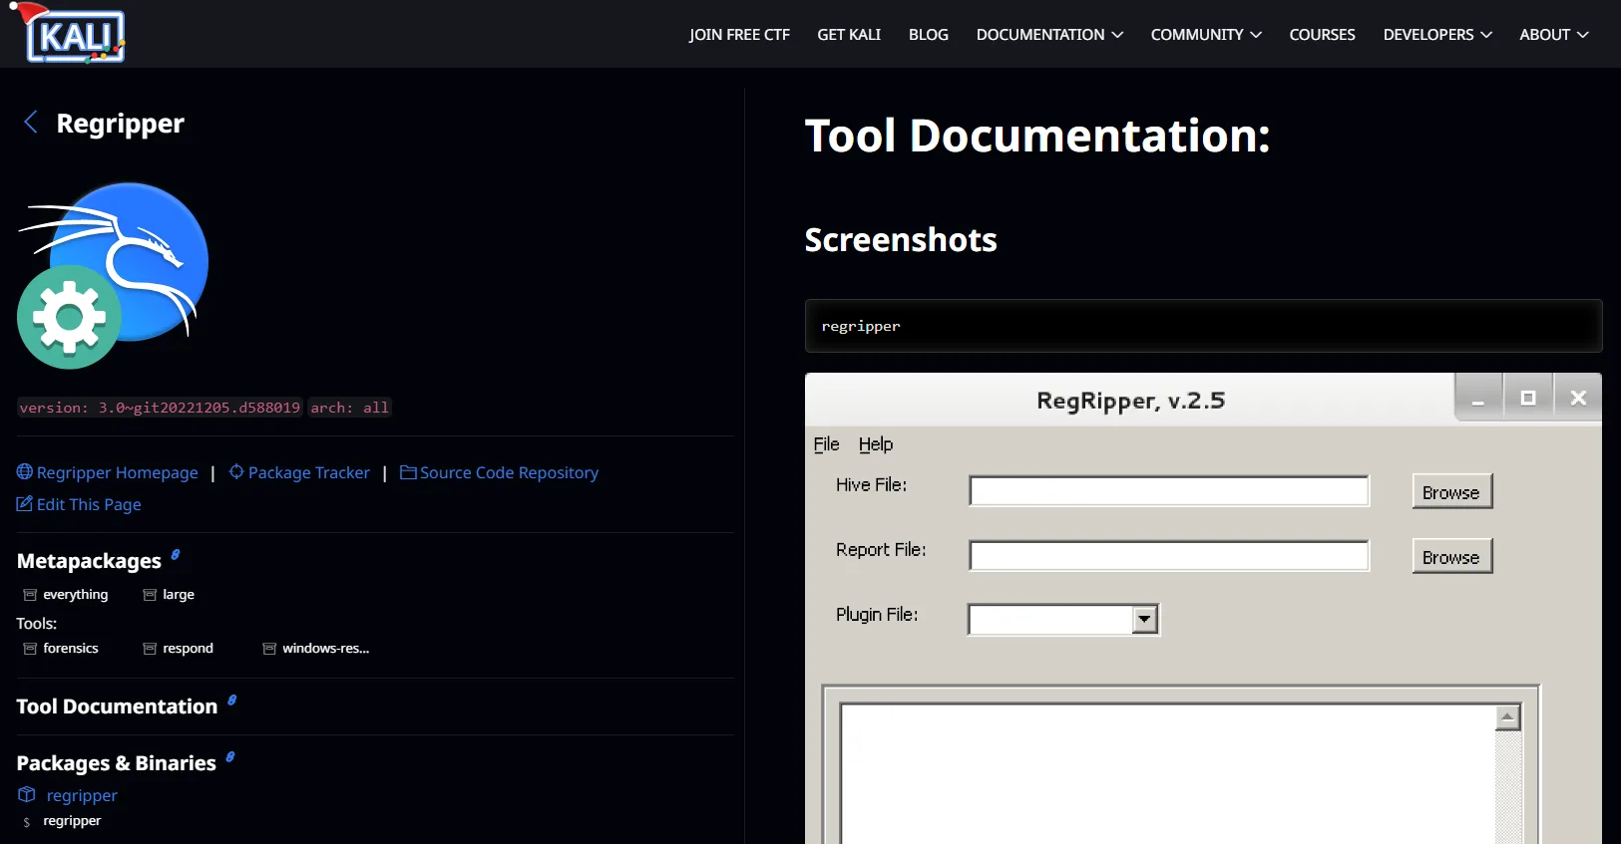1621x844 pixels.
Task: Go back using the arrow beside Regripper
Action: tap(31, 123)
